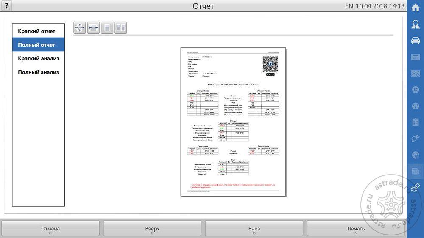The height and width of the screenshot is (238, 424).
Task: Click the report page preview thumbnail
Action: [233, 122]
